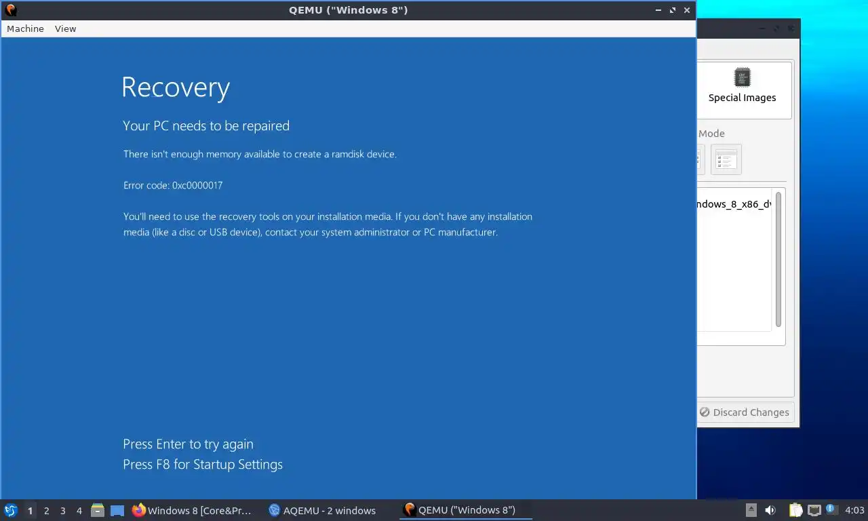This screenshot has height=521, width=868.
Task: Click the QEMU flame icon in title bar
Action: [x=10, y=10]
